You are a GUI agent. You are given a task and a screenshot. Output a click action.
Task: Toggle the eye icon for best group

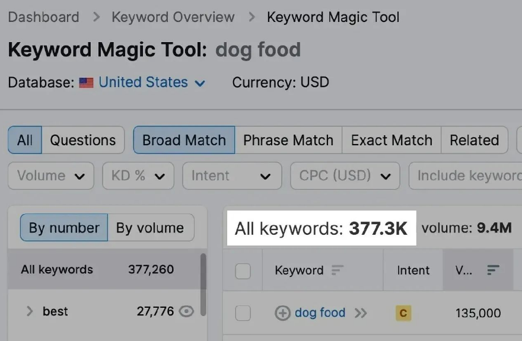[186, 311]
